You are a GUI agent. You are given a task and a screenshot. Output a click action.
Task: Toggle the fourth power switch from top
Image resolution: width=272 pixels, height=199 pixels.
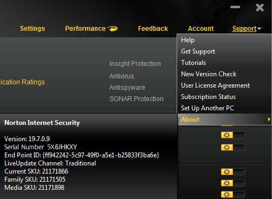(x=233, y=183)
